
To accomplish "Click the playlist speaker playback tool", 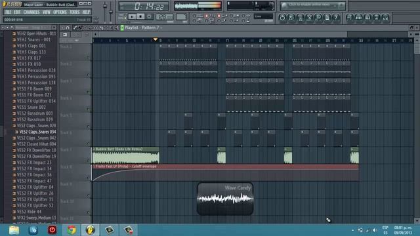I will click(116, 28).
